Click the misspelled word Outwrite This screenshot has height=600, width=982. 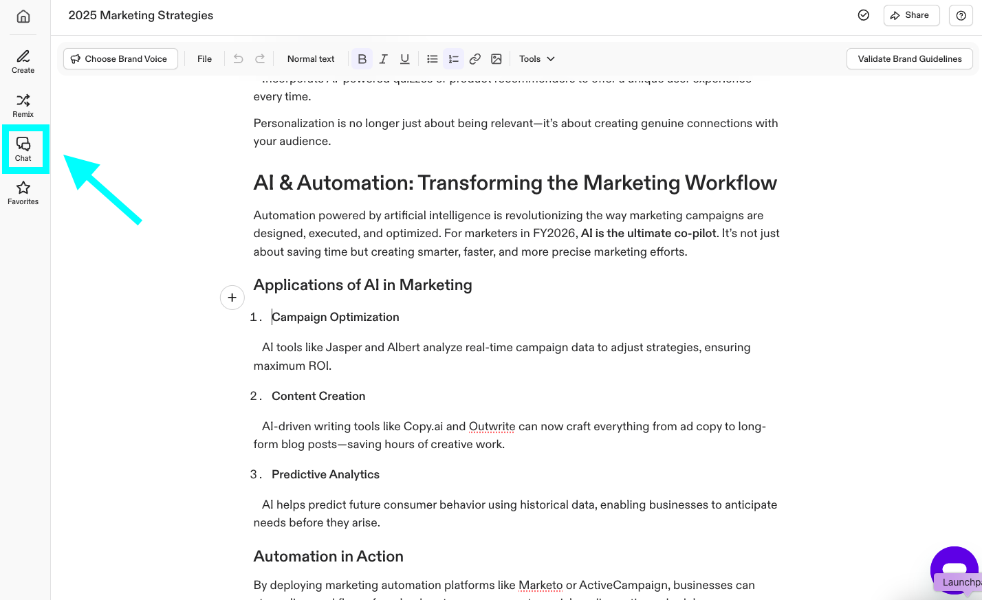[492, 426]
